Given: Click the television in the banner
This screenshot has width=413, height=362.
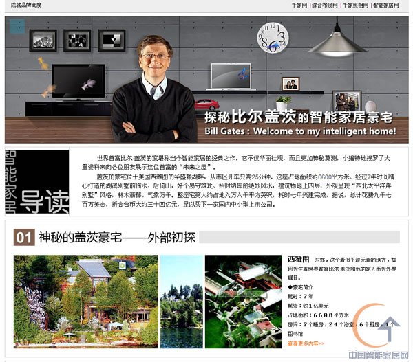Looking at the screenshot, I should [78, 82].
